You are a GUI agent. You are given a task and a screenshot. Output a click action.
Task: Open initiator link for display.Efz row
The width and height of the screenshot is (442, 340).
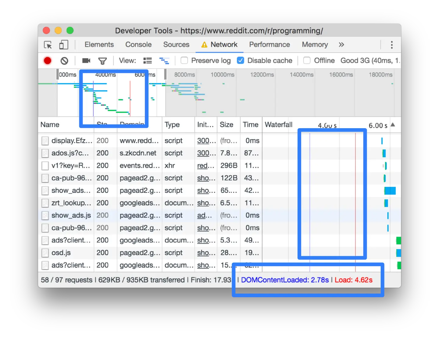(206, 141)
